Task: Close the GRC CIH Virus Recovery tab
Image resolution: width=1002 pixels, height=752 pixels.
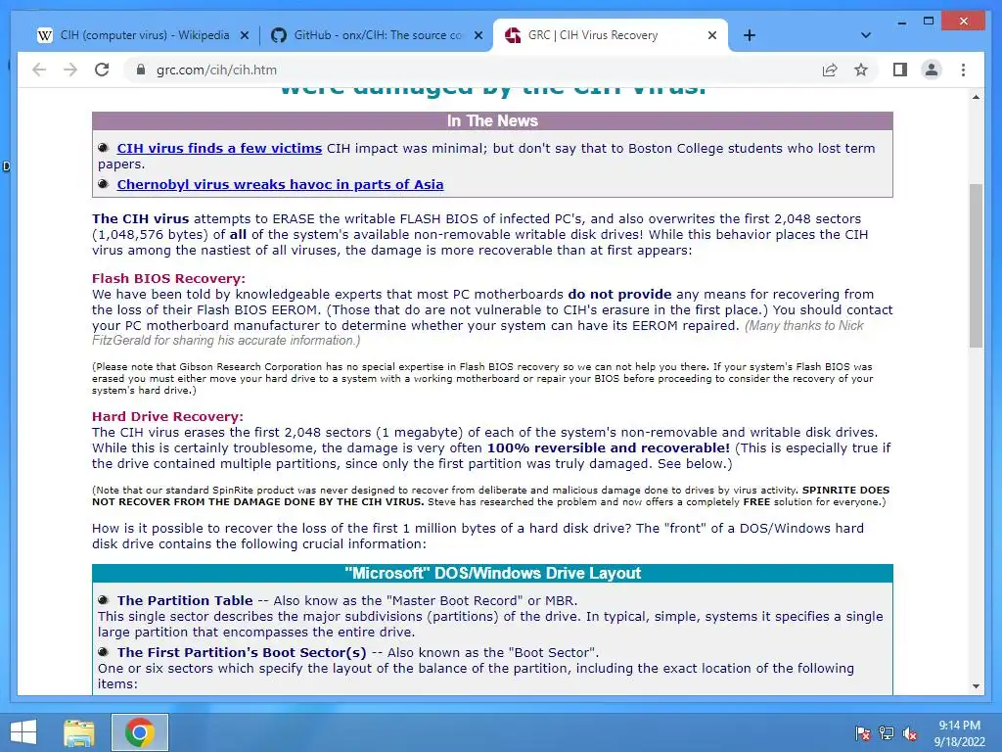Action: point(712,36)
